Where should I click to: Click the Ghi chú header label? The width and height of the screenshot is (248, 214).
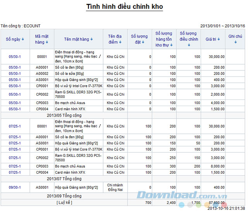(x=235, y=36)
